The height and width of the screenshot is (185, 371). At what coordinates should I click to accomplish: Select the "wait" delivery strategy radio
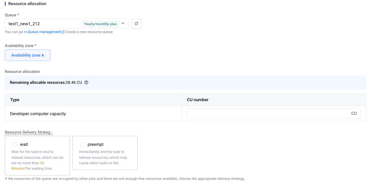click(x=15, y=144)
